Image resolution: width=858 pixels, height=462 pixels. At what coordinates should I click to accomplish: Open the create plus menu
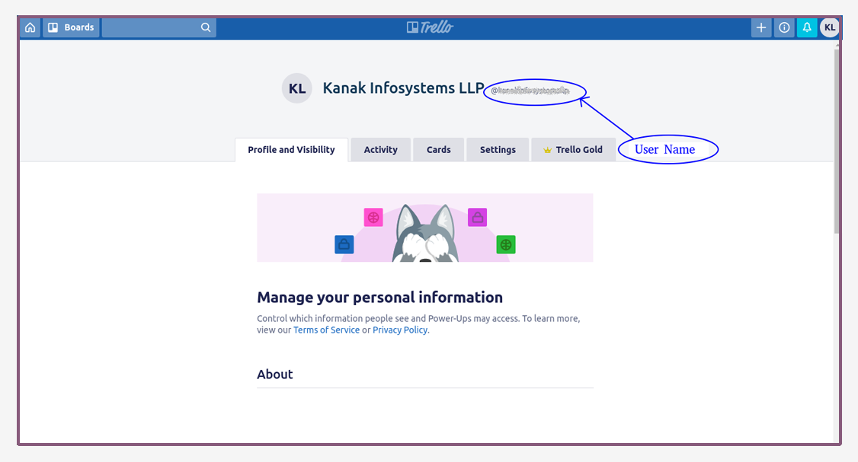pos(761,27)
